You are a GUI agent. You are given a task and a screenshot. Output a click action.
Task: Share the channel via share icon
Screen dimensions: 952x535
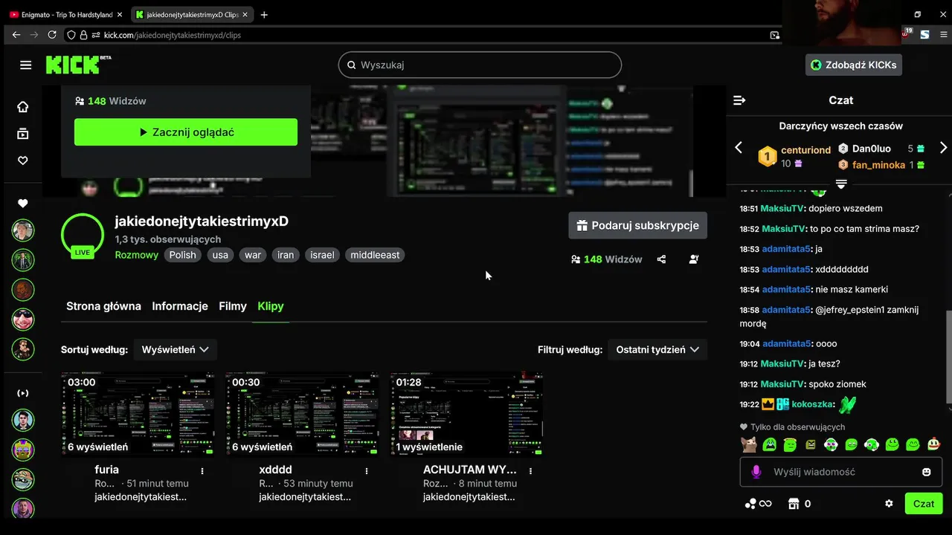(661, 259)
